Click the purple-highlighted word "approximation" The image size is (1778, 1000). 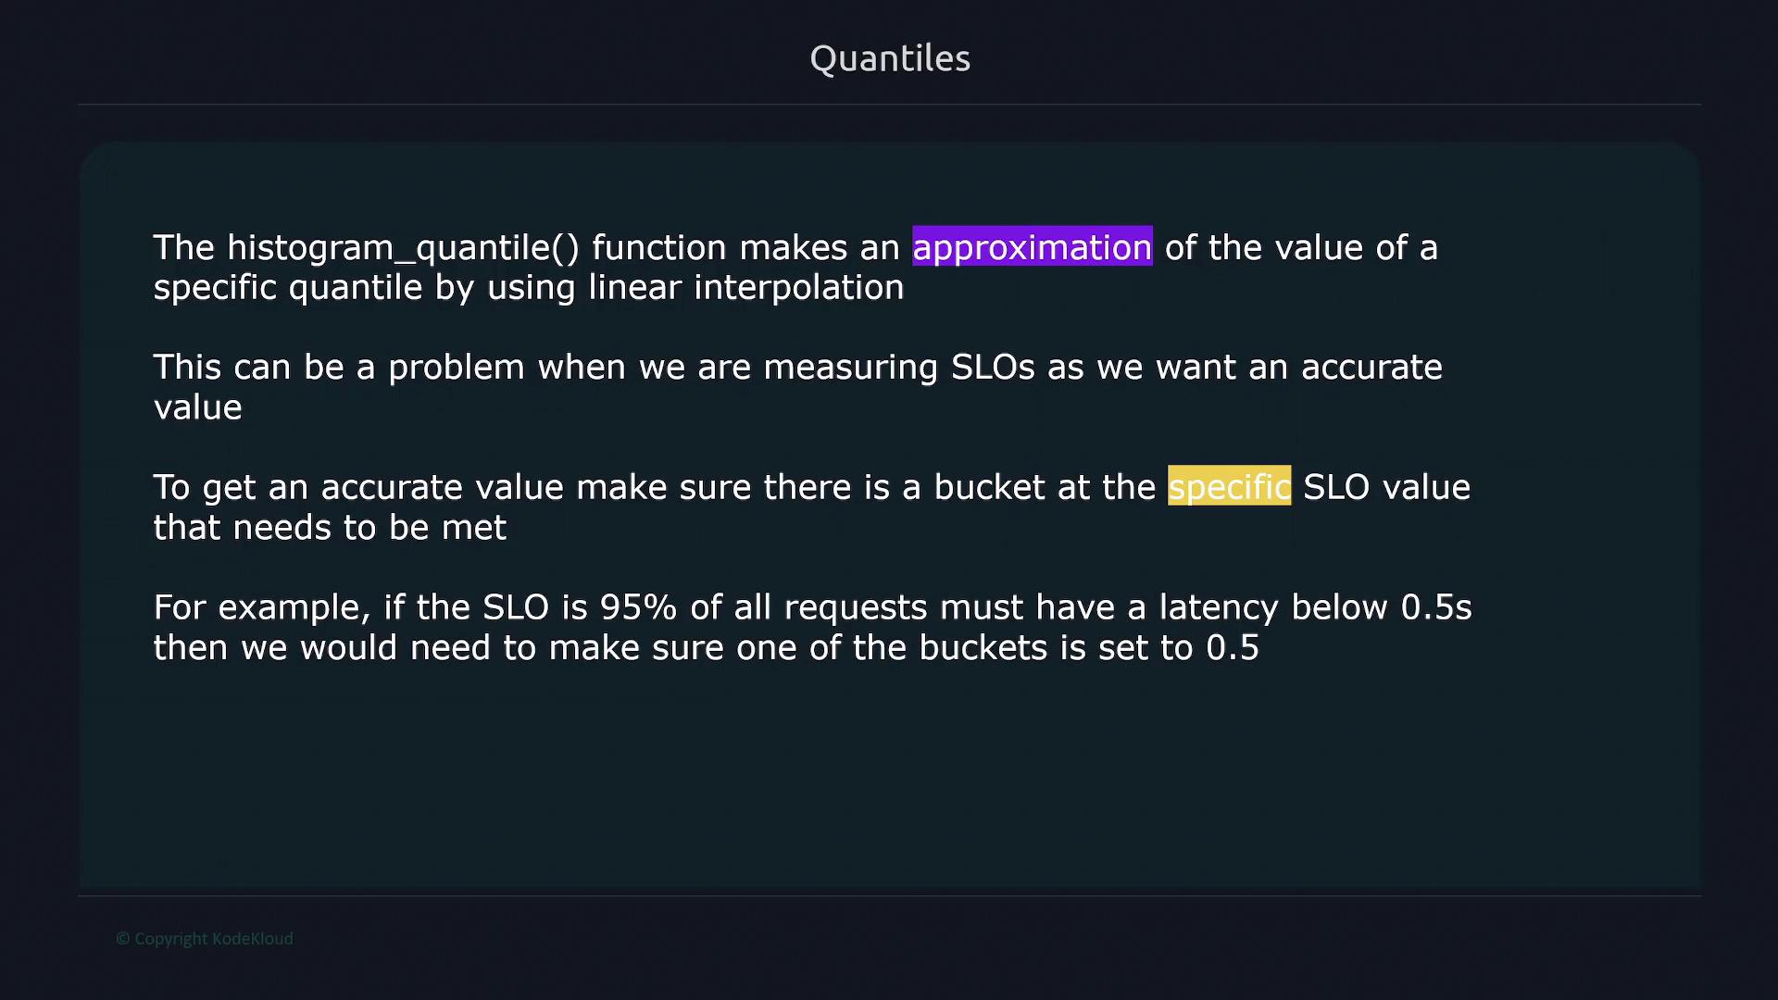1032,247
